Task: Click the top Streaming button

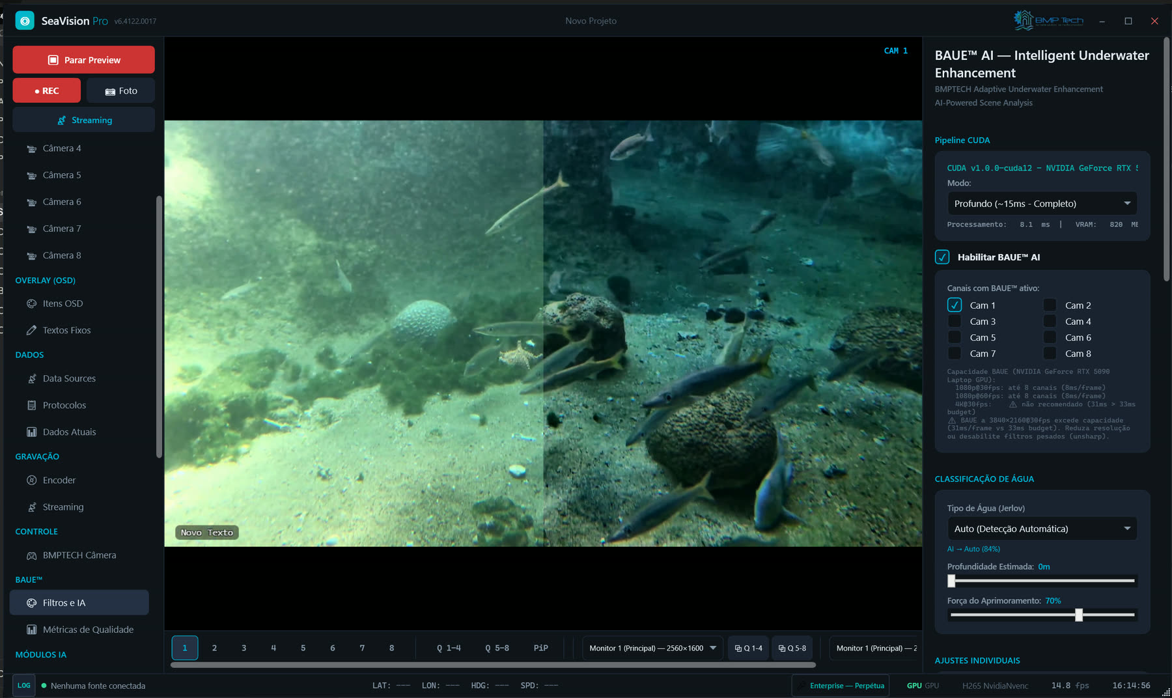Action: [83, 120]
